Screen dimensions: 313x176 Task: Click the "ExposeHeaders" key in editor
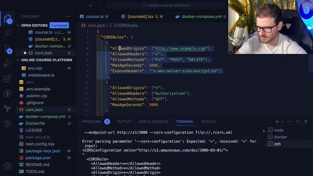click(x=127, y=71)
